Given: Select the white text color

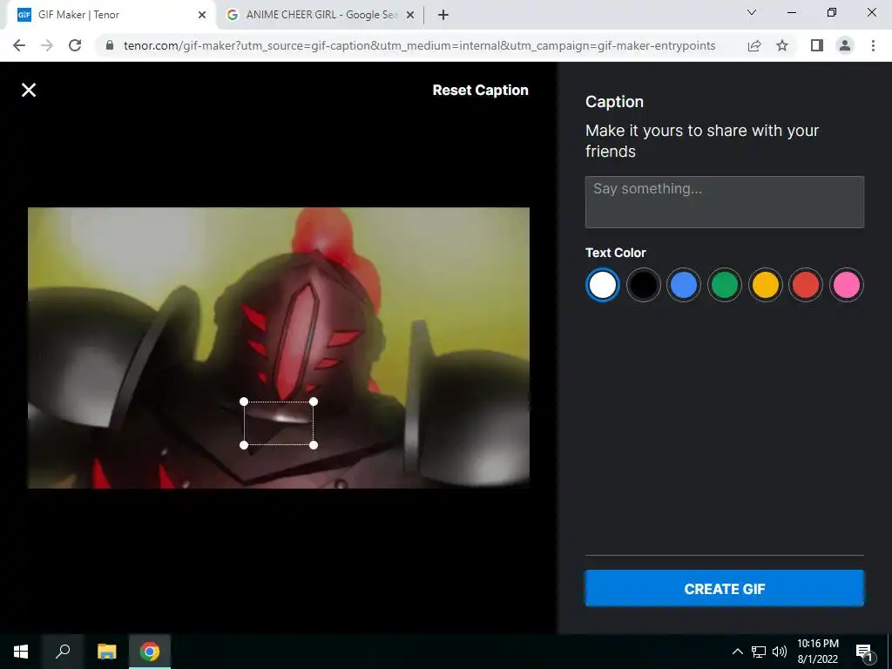Looking at the screenshot, I should (603, 285).
